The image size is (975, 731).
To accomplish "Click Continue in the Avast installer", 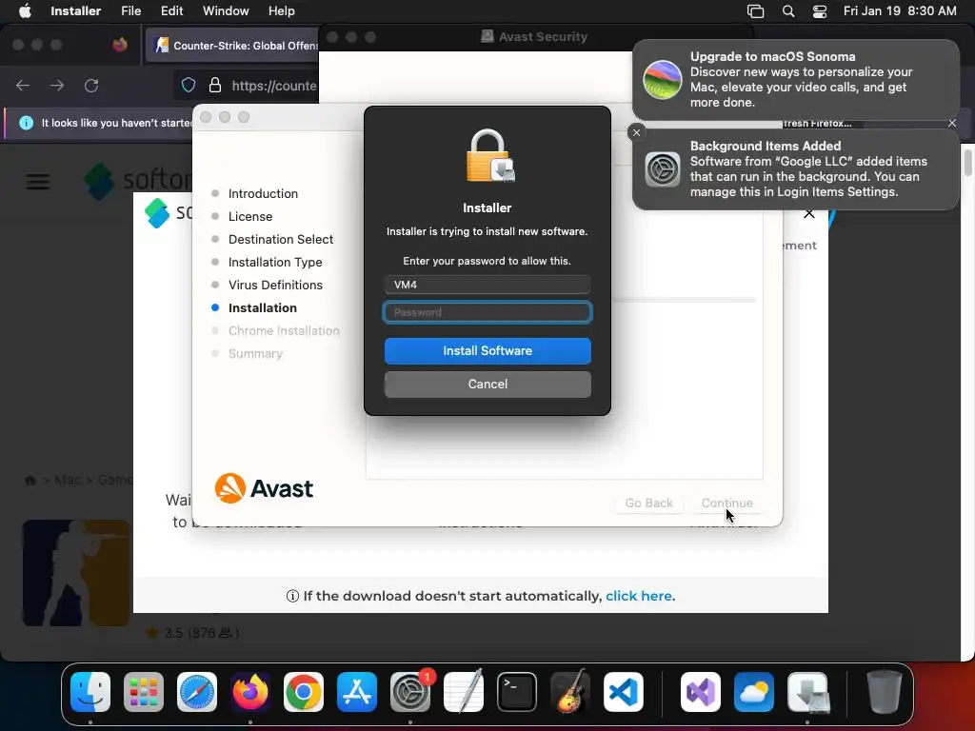I will pos(726,503).
